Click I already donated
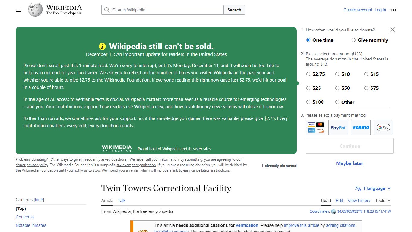 point(279,166)
